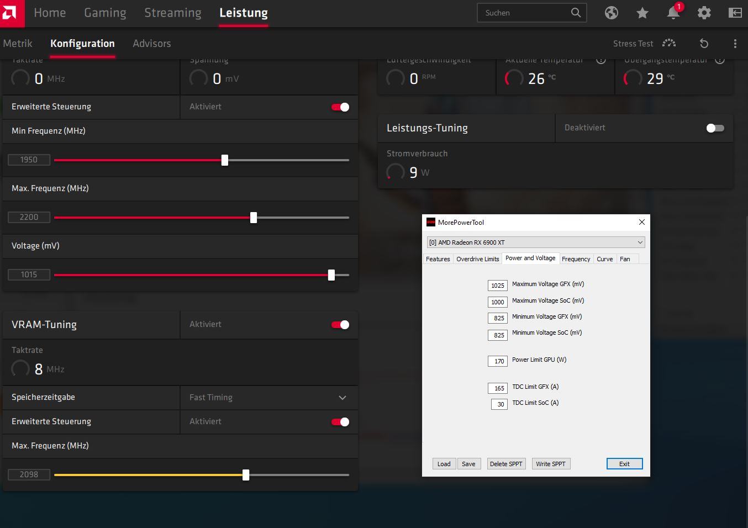
Task: Toggle VRAM Erweiterte Steuerung switch
Action: (340, 422)
